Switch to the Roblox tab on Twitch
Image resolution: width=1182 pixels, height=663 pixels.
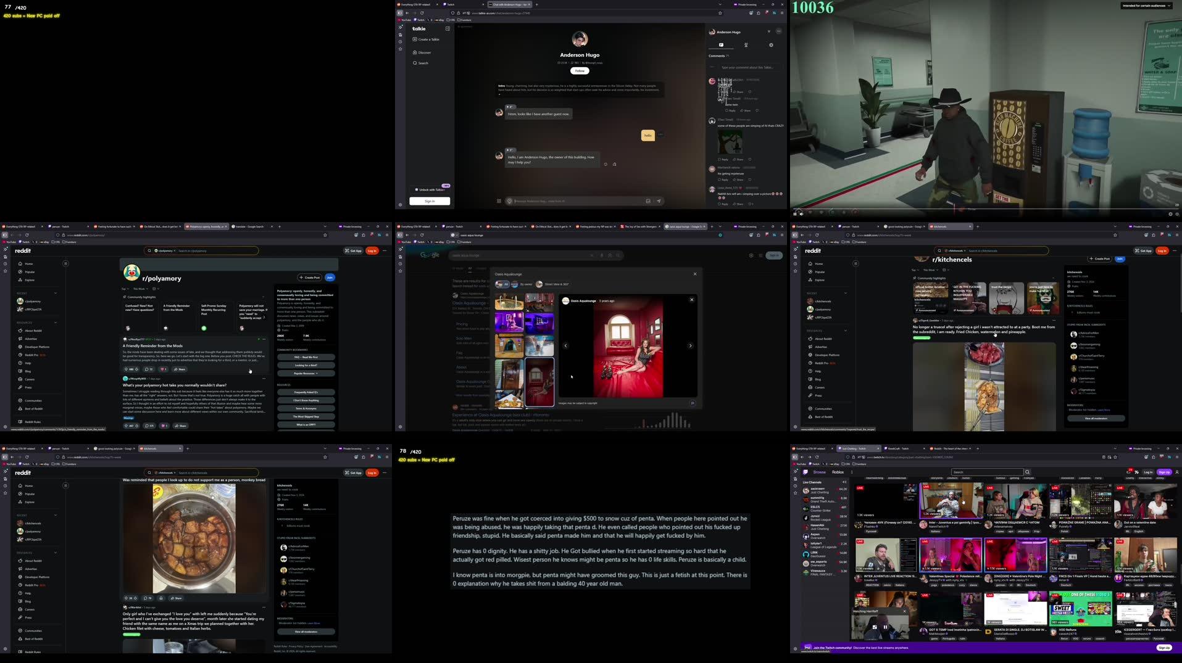point(837,472)
